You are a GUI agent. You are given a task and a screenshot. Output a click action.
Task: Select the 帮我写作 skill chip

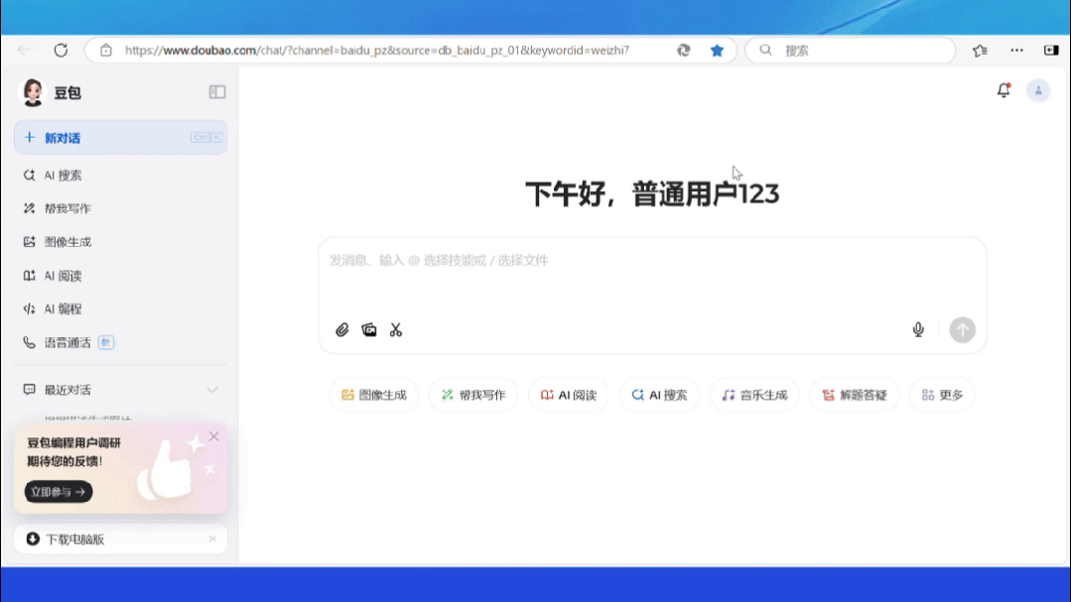(x=473, y=395)
